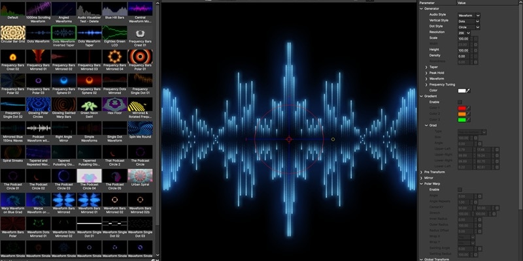Image resolution: width=523 pixels, height=261 pixels.
Task: Expand the Waveform parameter group
Action: click(x=426, y=79)
